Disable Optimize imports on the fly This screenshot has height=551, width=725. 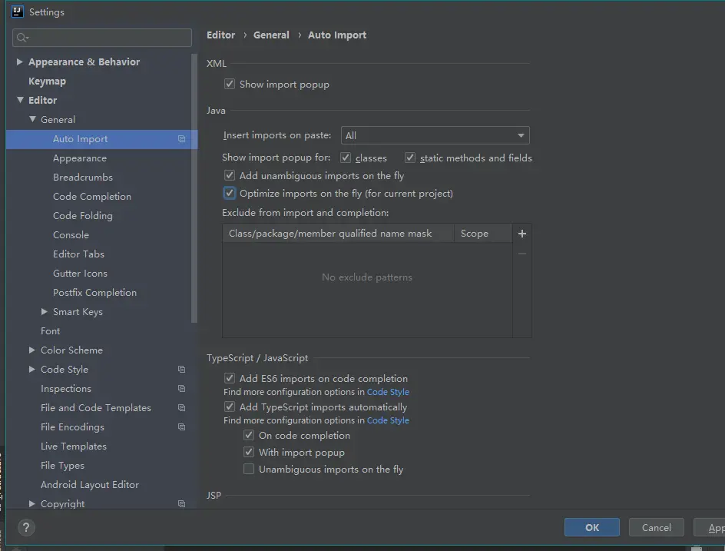[230, 194]
